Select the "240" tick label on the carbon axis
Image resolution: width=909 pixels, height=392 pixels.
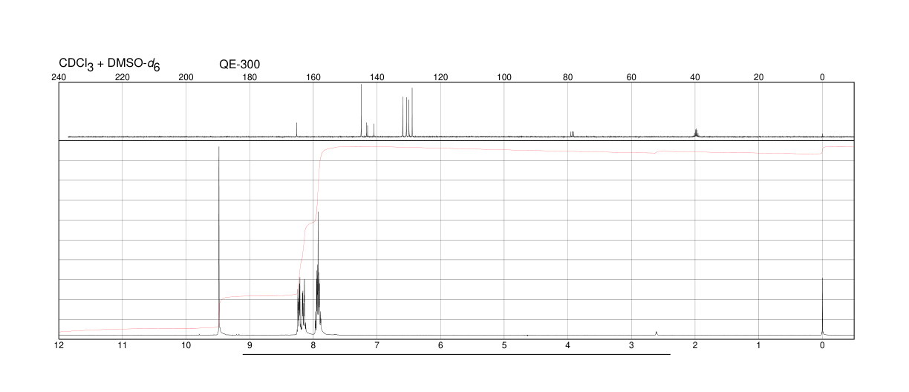tap(59, 76)
